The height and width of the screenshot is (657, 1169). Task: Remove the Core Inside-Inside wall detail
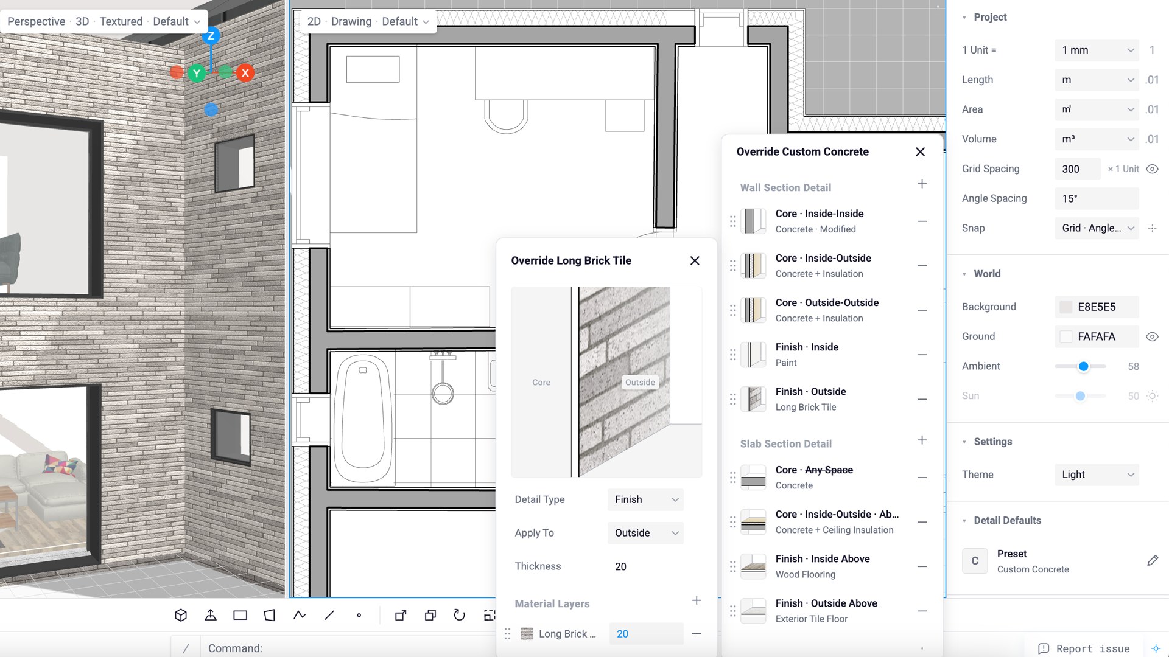click(x=922, y=221)
